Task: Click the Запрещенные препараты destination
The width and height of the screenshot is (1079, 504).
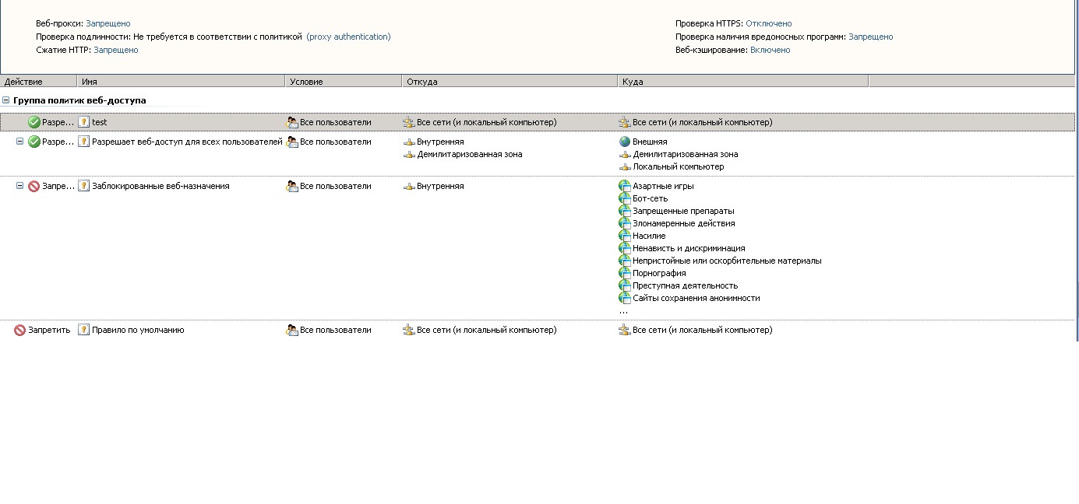Action: [683, 211]
